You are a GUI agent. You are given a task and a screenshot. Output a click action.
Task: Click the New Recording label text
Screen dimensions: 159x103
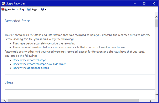[x=15, y=9]
